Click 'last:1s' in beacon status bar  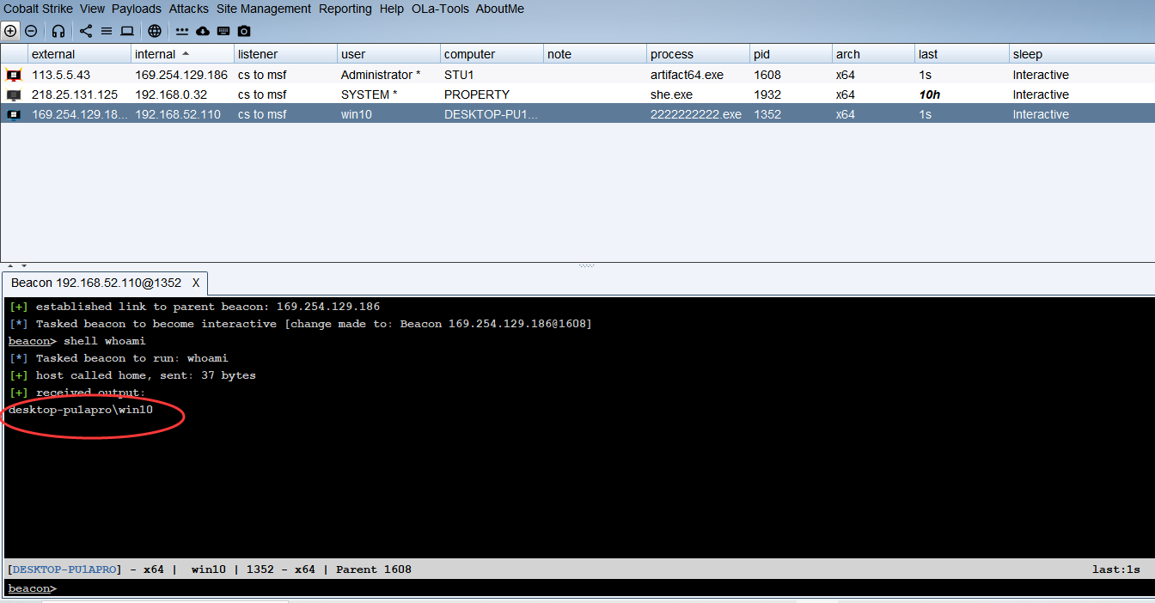pyautogui.click(x=1115, y=569)
